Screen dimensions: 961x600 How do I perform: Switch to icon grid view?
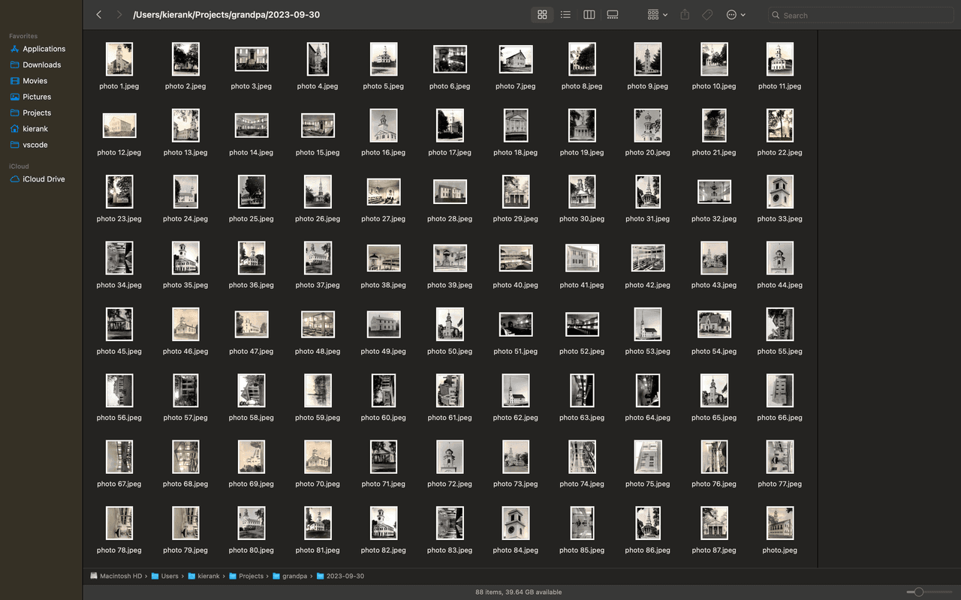point(542,15)
